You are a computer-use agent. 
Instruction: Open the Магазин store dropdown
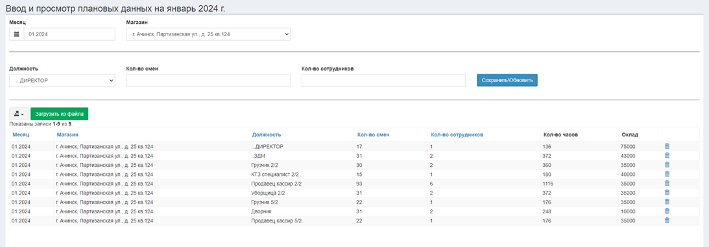click(208, 34)
